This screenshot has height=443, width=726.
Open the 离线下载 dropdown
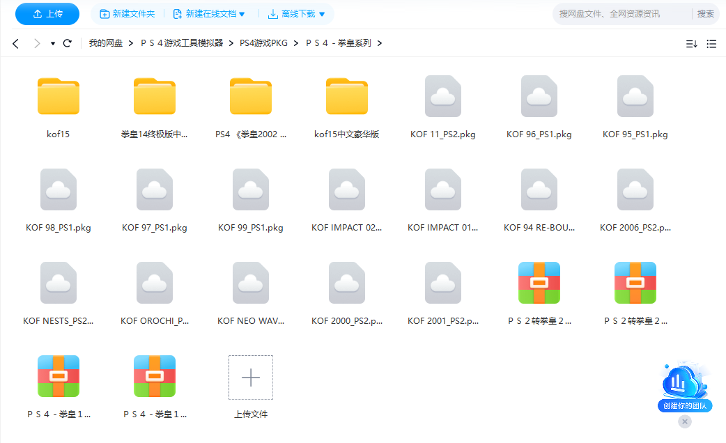coord(296,14)
